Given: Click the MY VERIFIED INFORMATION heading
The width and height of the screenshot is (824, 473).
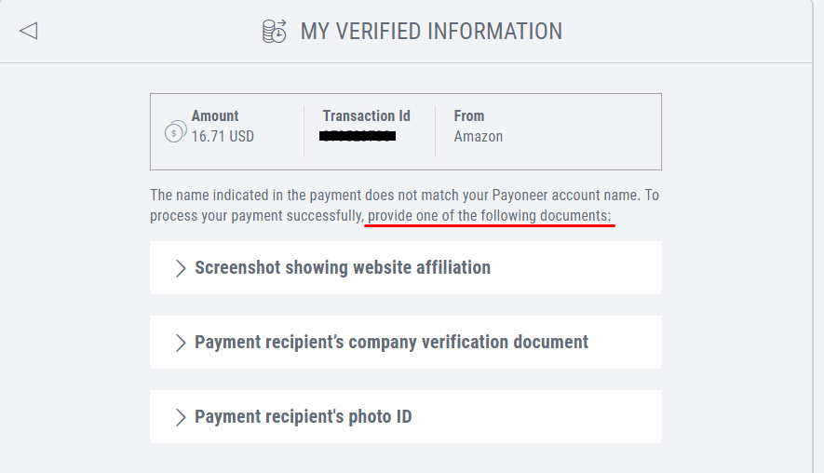Looking at the screenshot, I should [431, 32].
